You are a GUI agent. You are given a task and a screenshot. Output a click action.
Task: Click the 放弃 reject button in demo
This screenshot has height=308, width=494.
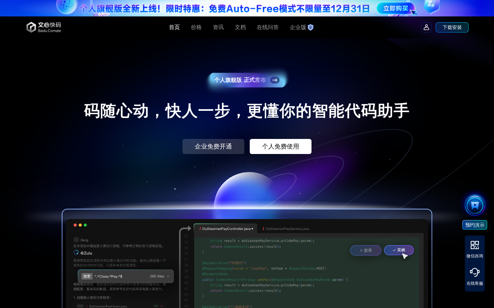coord(366,251)
